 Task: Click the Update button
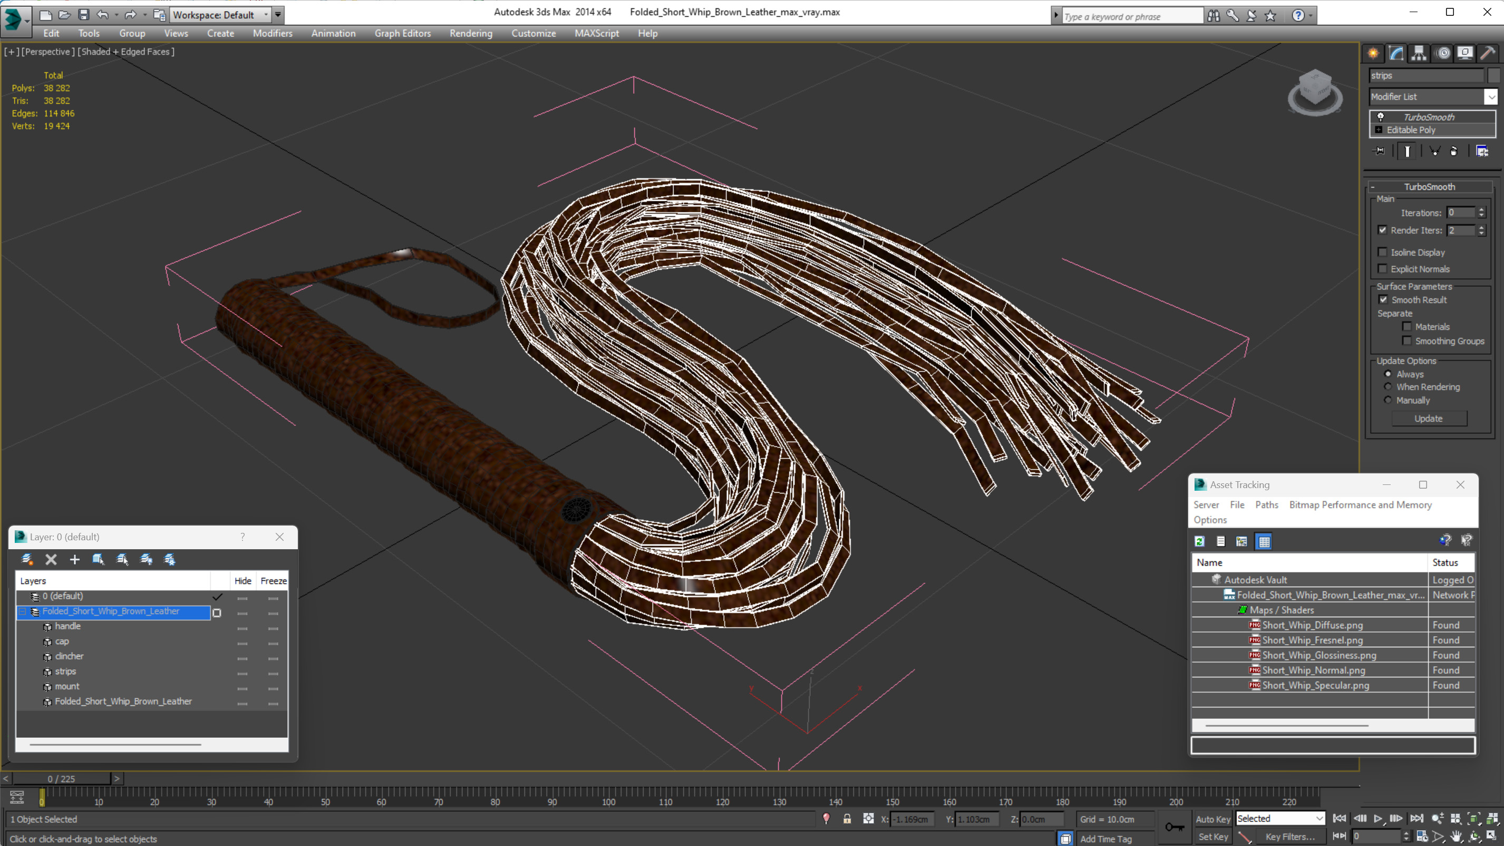tap(1428, 419)
